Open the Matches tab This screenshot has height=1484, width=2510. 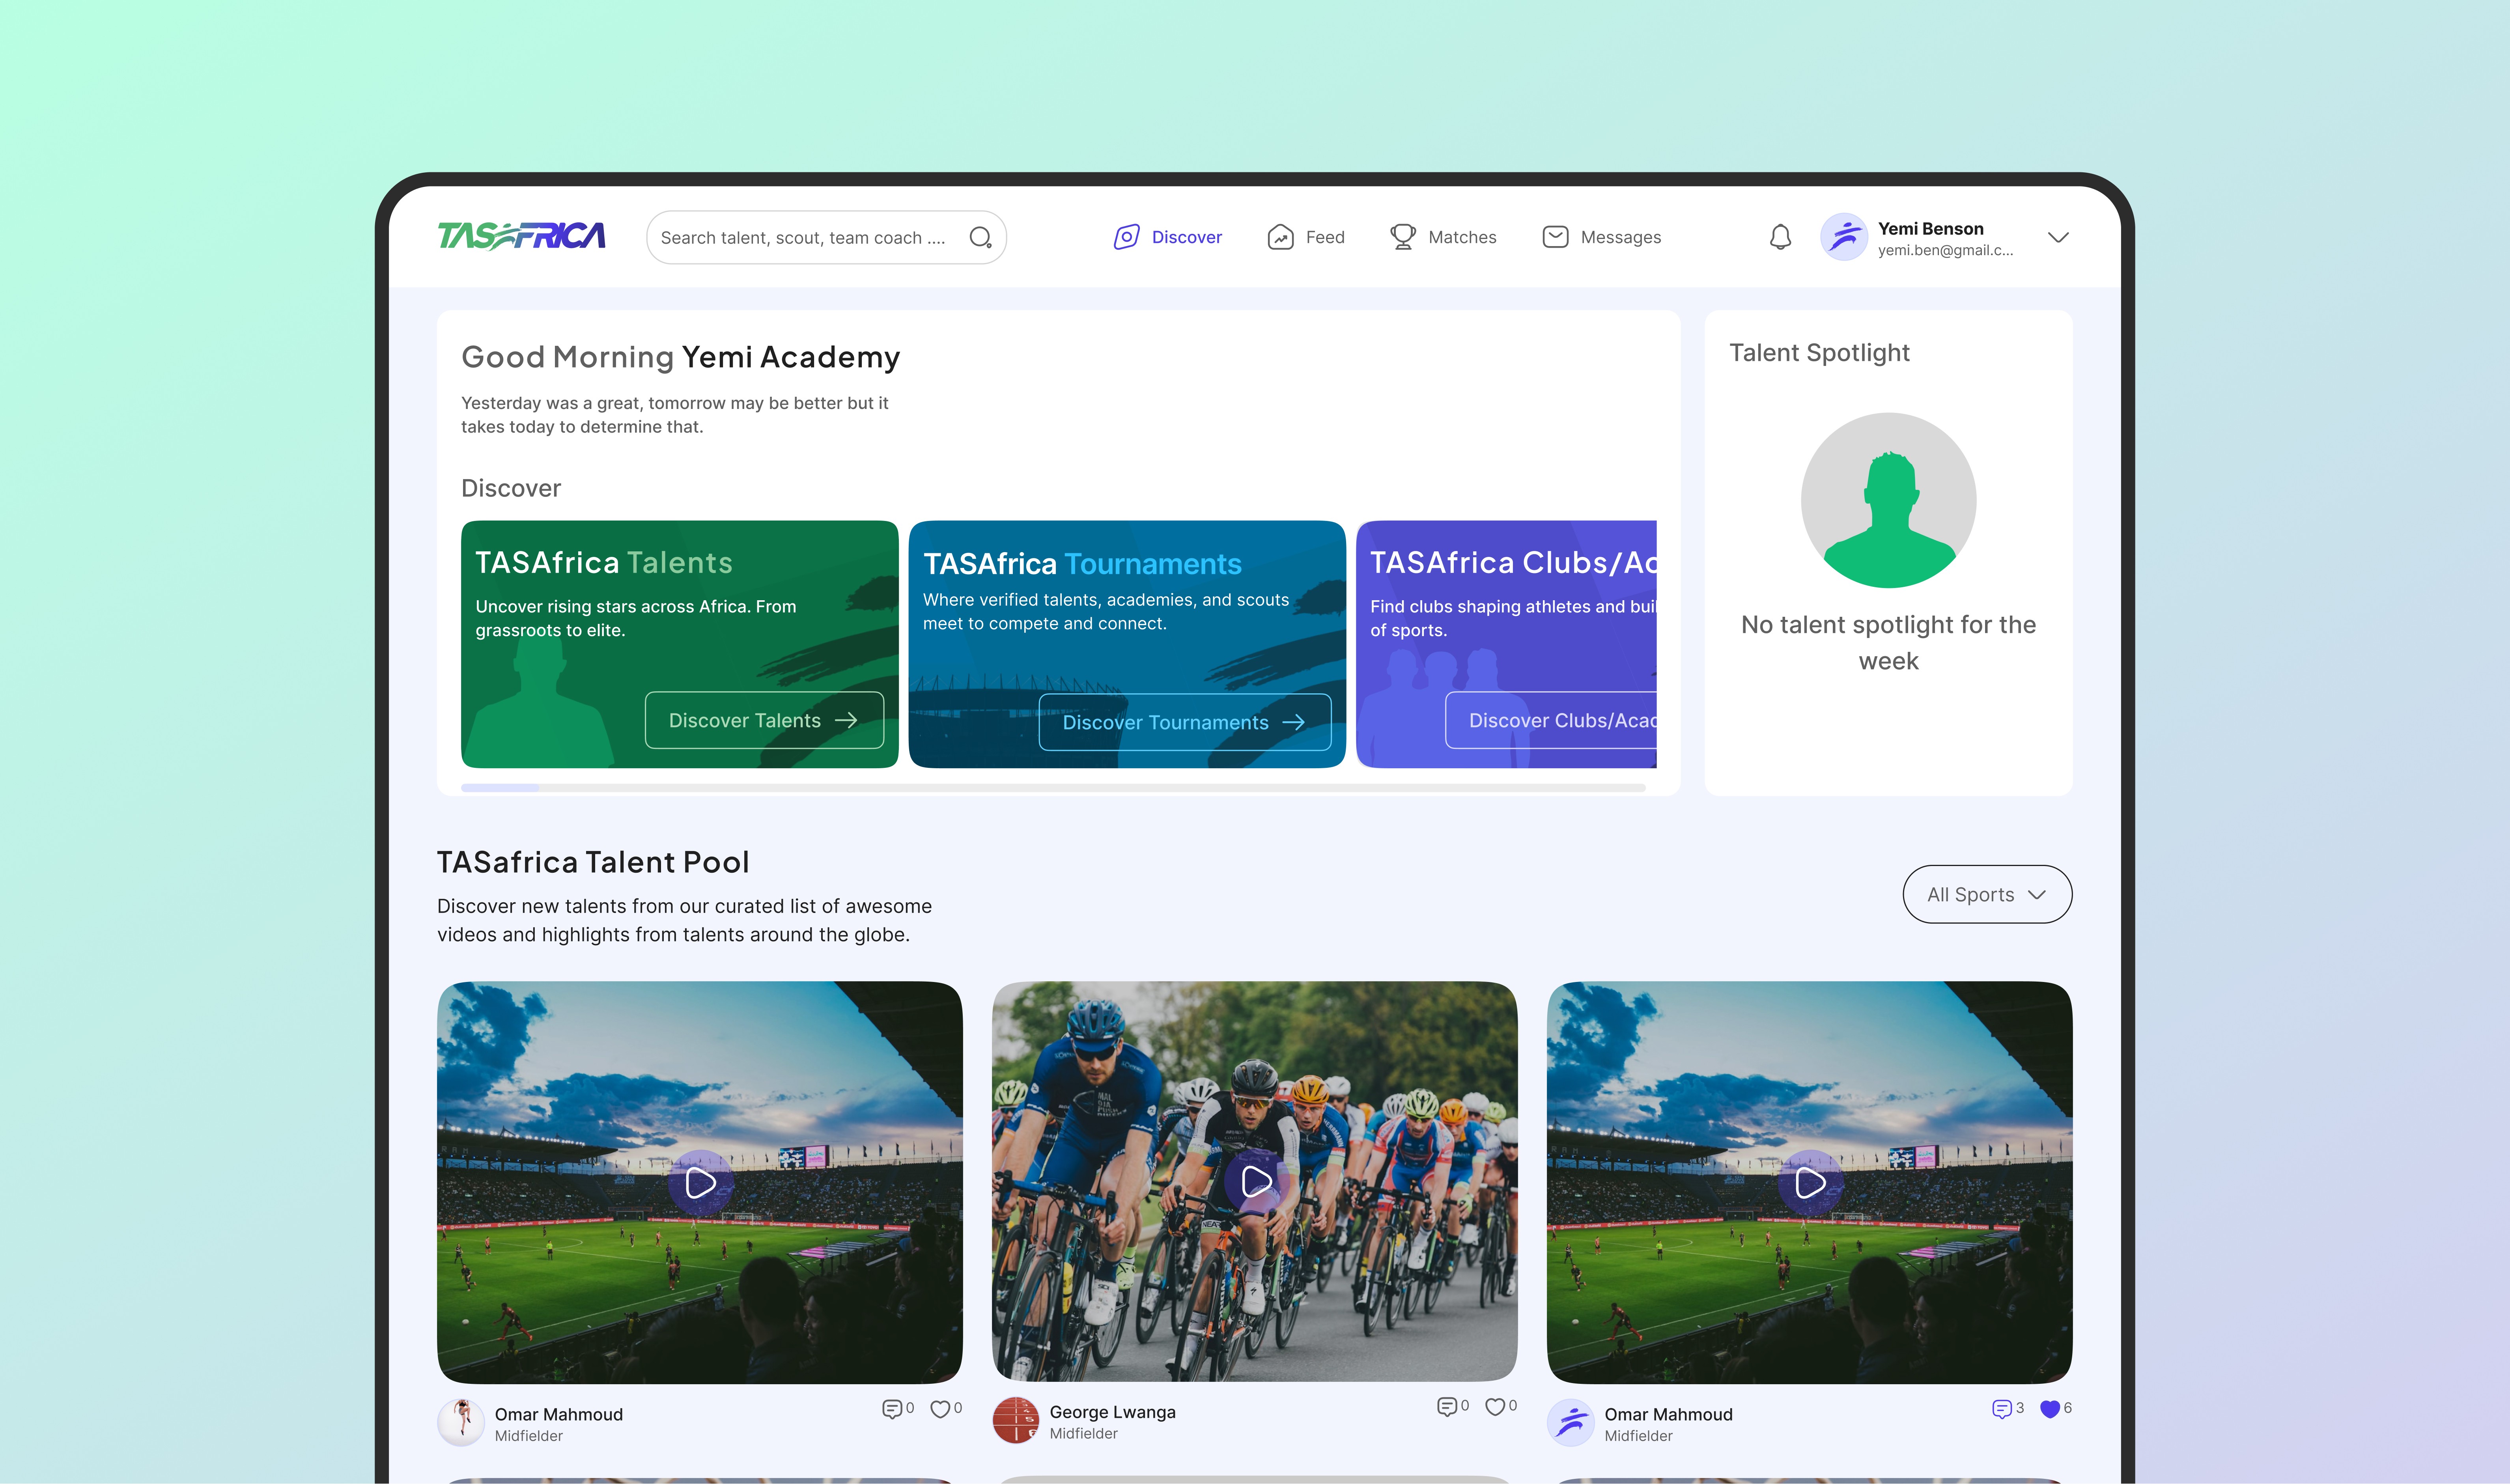(1443, 237)
